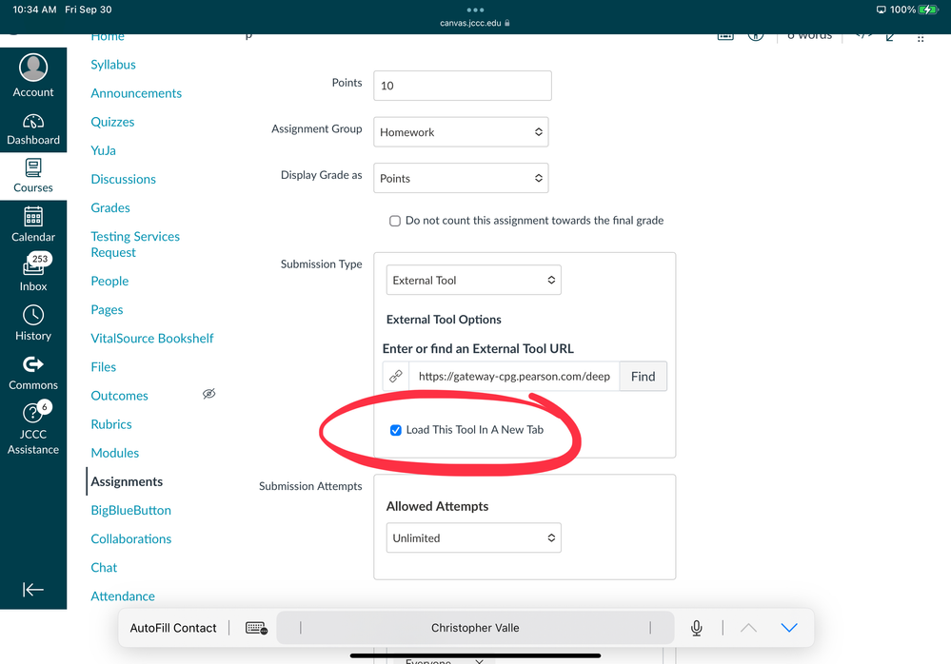951x664 pixels.
Task: Select Rubrics in course navigation
Action: (111, 424)
